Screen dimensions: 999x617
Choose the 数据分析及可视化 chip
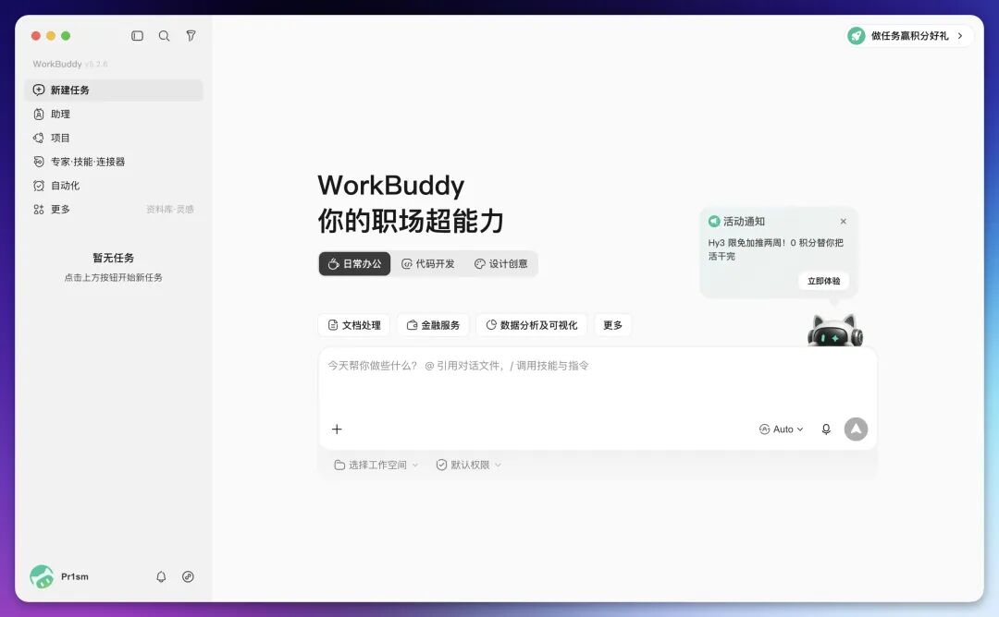[531, 325]
